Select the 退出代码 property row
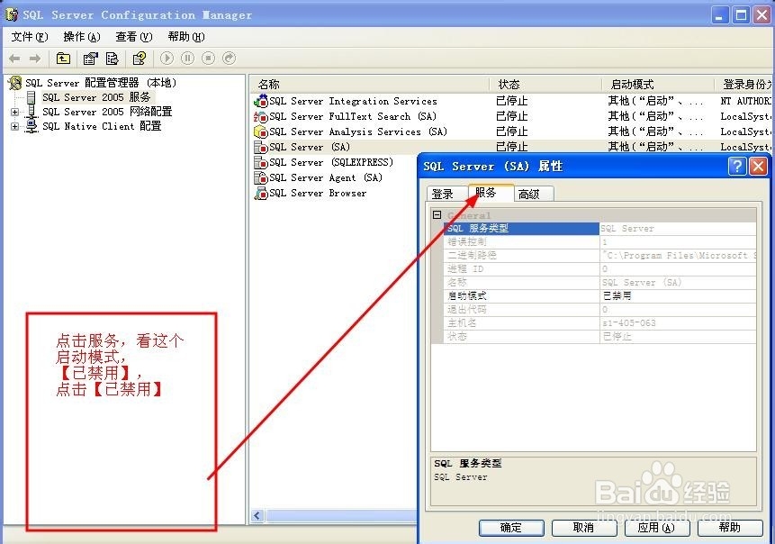The width and height of the screenshot is (775, 544). click(x=600, y=310)
